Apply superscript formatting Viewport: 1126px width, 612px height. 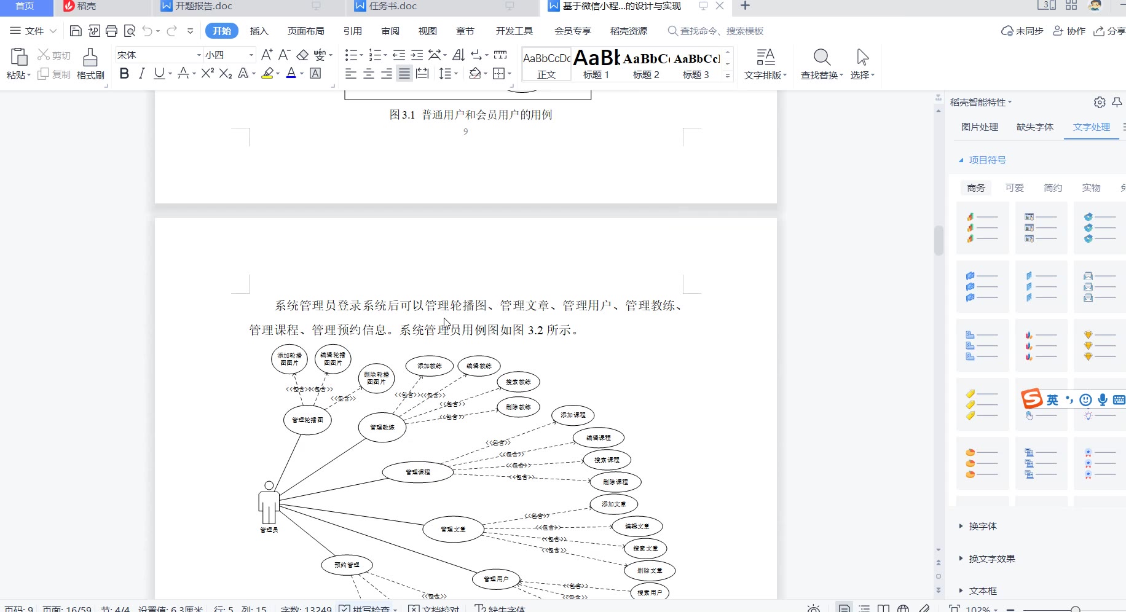point(208,74)
